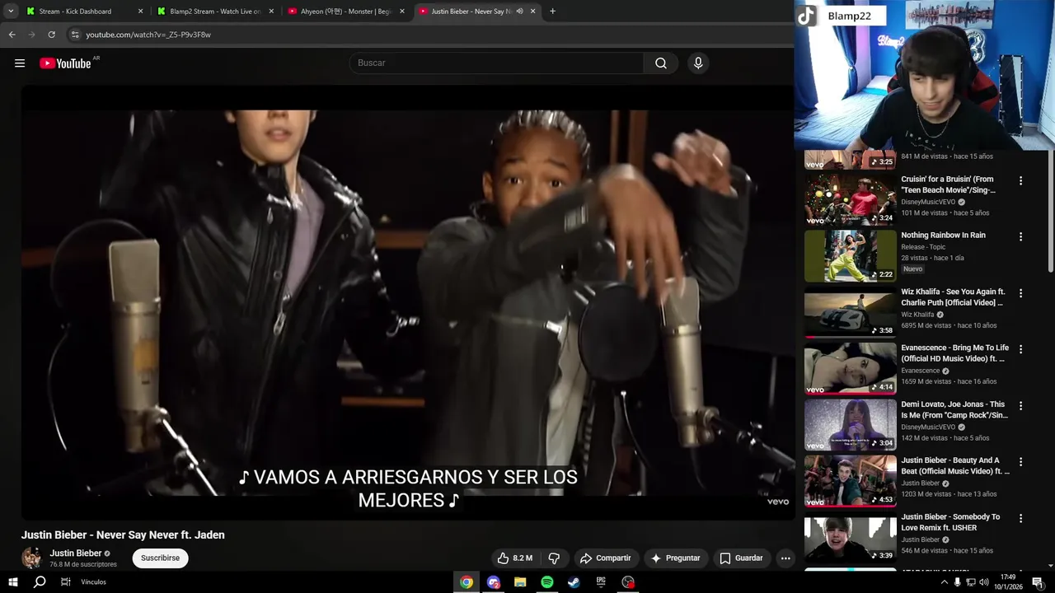1055x593 pixels.
Task: Click the YouTube page scrollbar
Action: pyautogui.click(x=1050, y=211)
